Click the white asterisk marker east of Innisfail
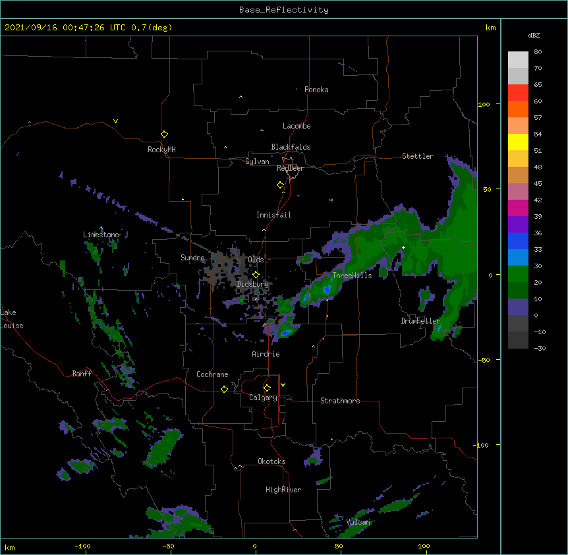Screen dimensions: 568x555 click(331, 200)
